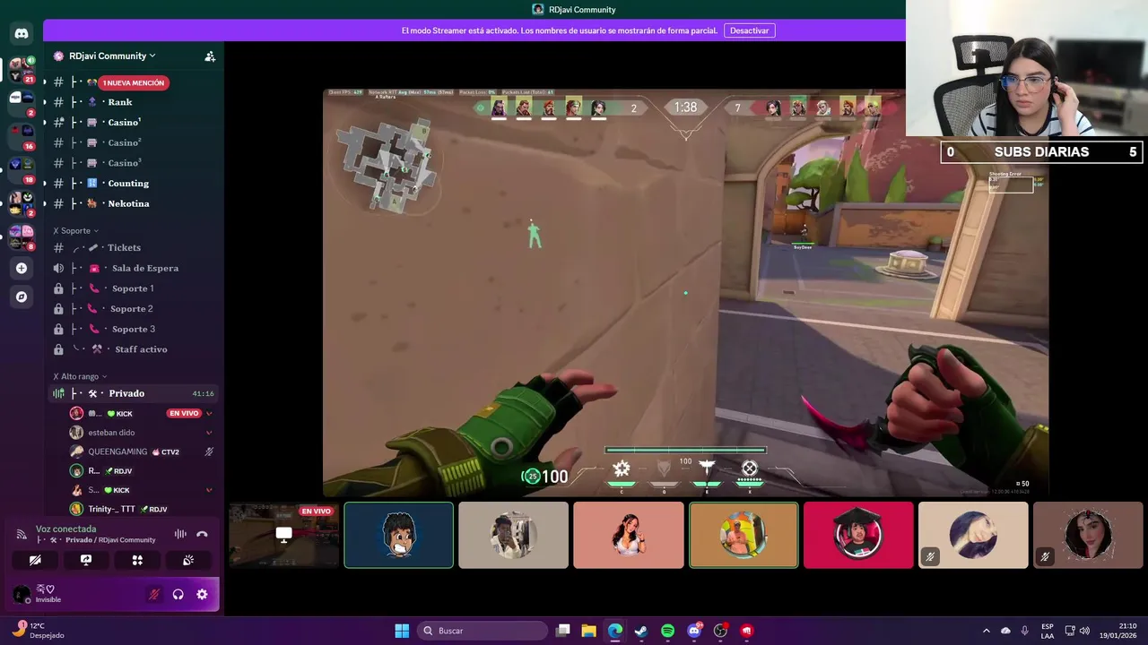Image resolution: width=1148 pixels, height=645 pixels.
Task: Open the soundboard button
Action: click(x=188, y=560)
